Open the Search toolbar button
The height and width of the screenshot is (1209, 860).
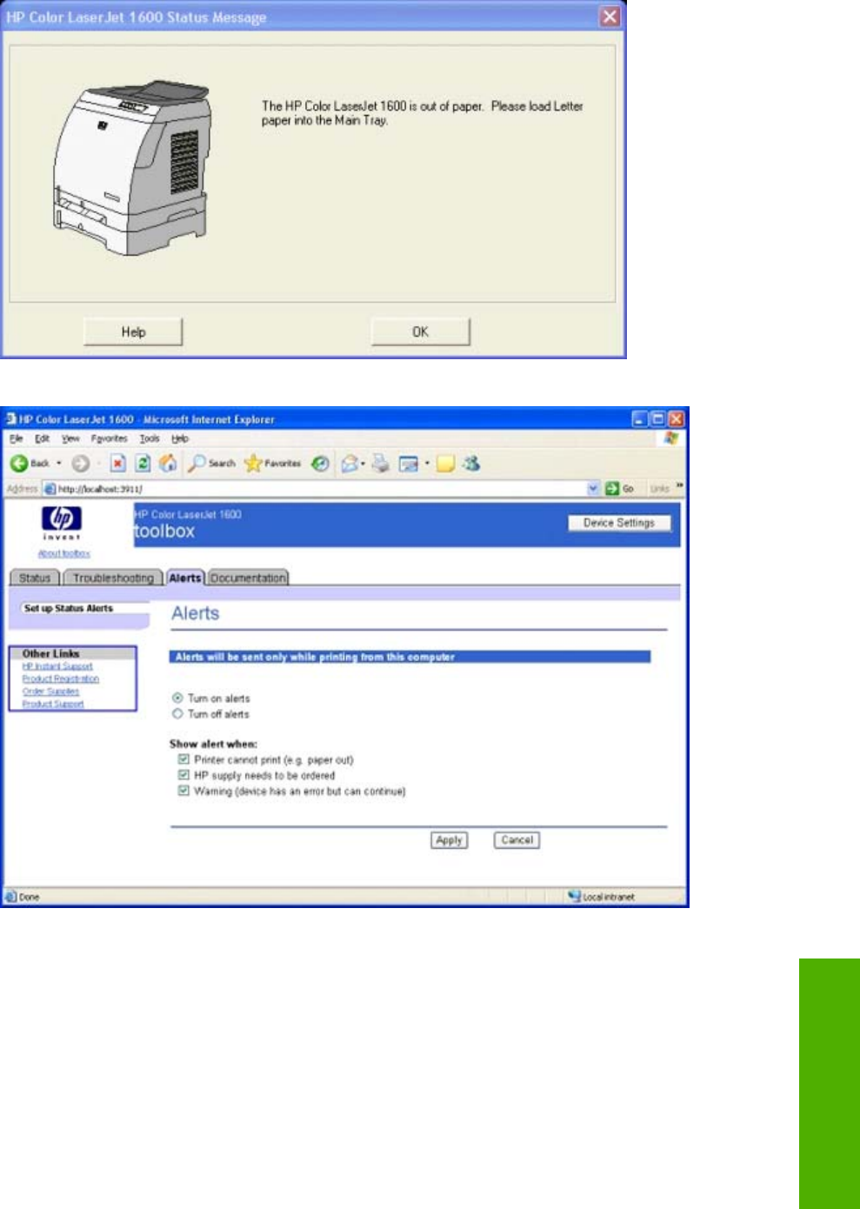point(212,464)
